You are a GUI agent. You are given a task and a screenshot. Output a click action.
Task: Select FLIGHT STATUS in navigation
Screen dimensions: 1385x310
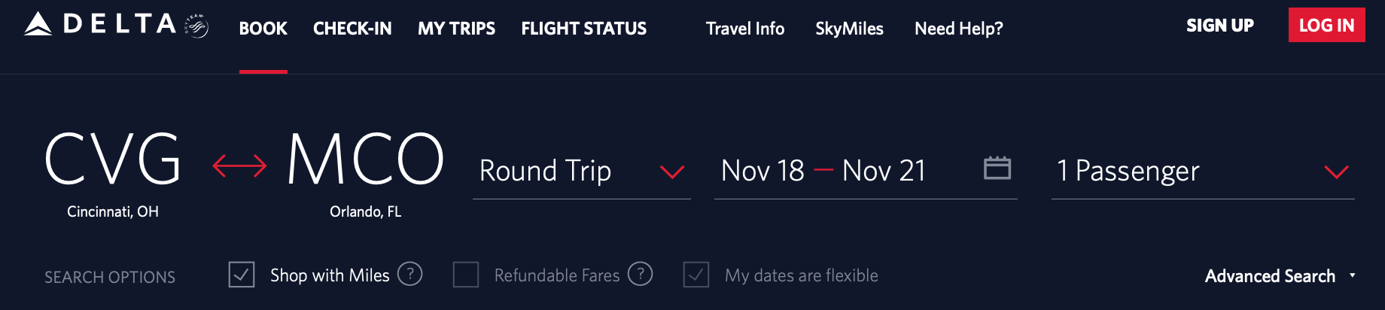pos(583,29)
